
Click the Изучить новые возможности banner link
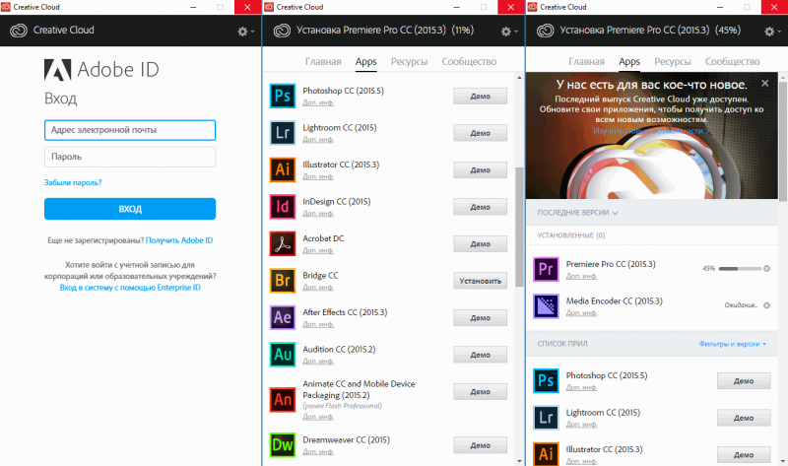(652, 131)
